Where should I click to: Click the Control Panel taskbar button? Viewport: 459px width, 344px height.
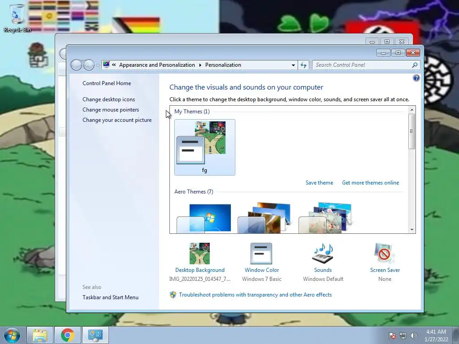[95, 335]
